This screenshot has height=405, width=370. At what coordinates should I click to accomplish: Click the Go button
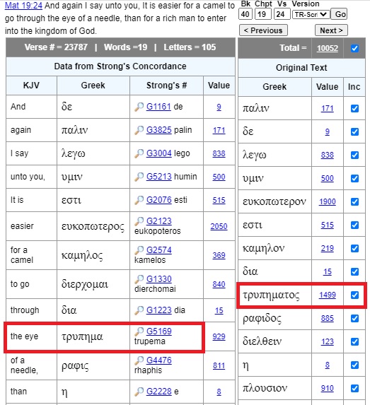[x=340, y=14]
